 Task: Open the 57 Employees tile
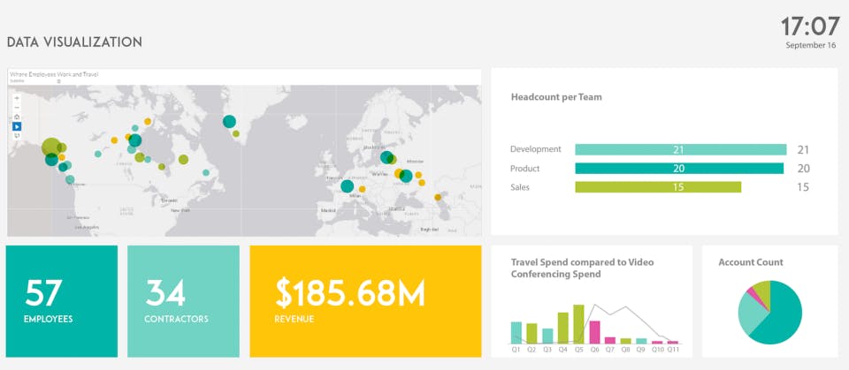[62, 301]
